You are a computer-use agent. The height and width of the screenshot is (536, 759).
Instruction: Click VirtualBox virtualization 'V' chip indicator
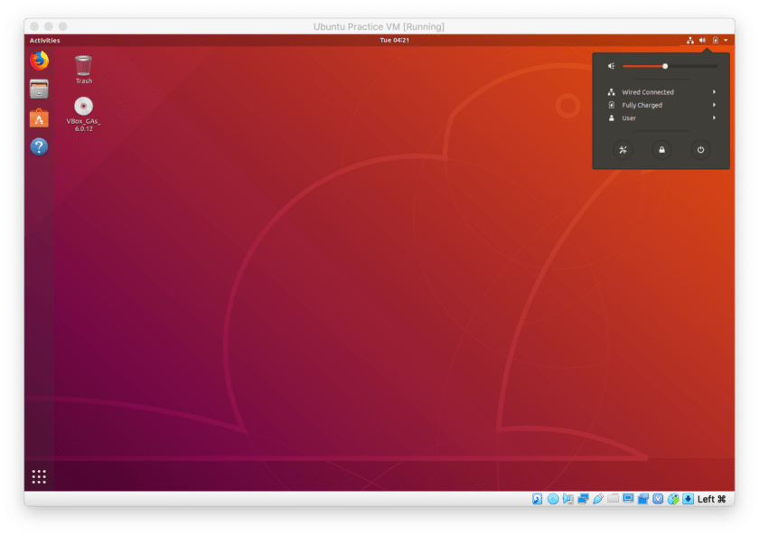(658, 499)
